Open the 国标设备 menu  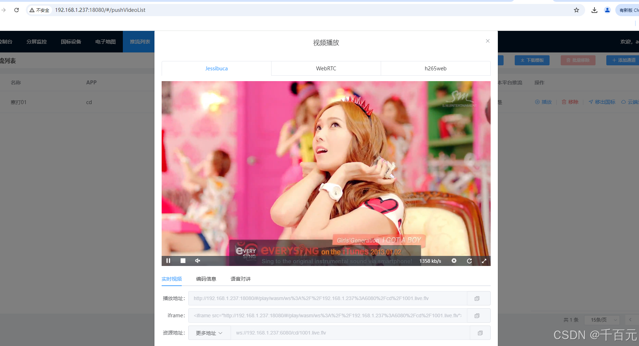click(71, 42)
